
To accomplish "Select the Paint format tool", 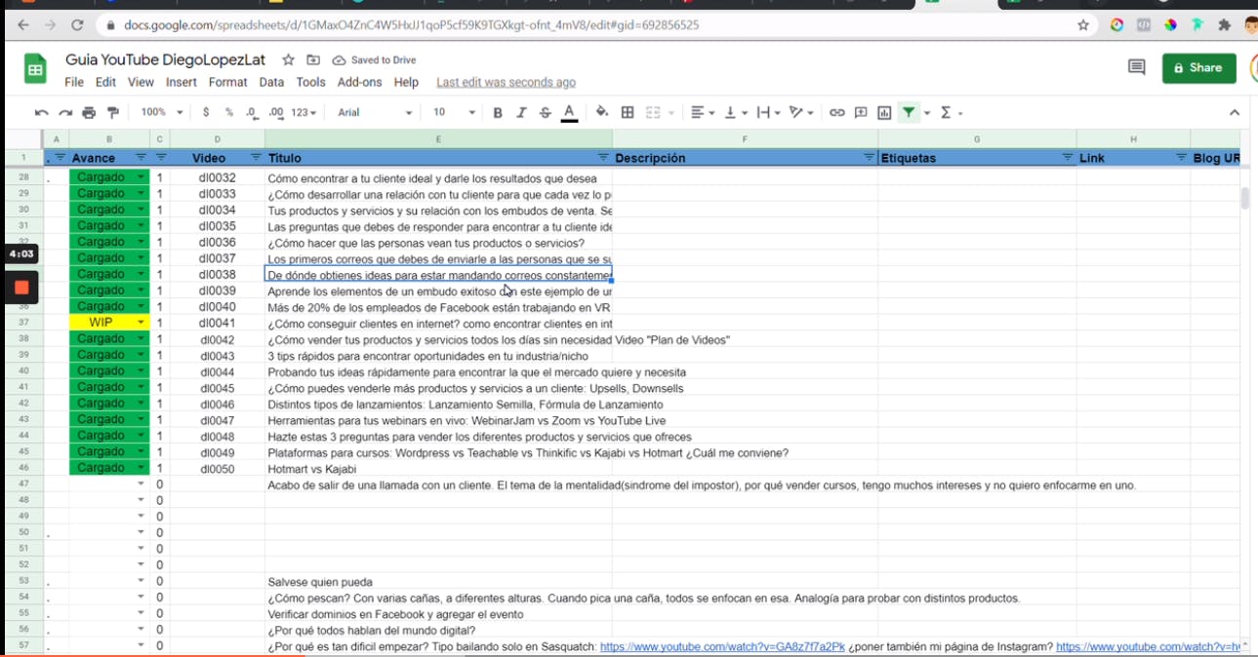I will pyautogui.click(x=113, y=113).
